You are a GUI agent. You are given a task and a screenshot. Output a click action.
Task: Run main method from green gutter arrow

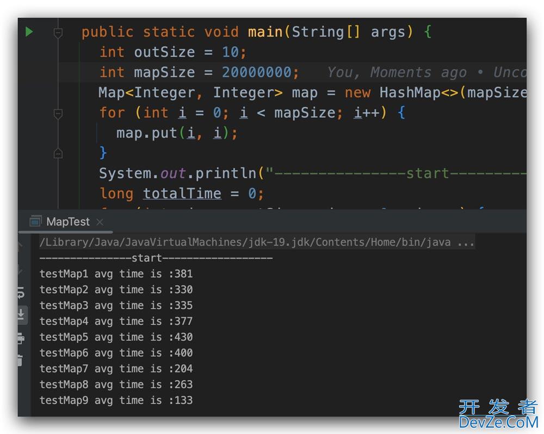tap(29, 32)
